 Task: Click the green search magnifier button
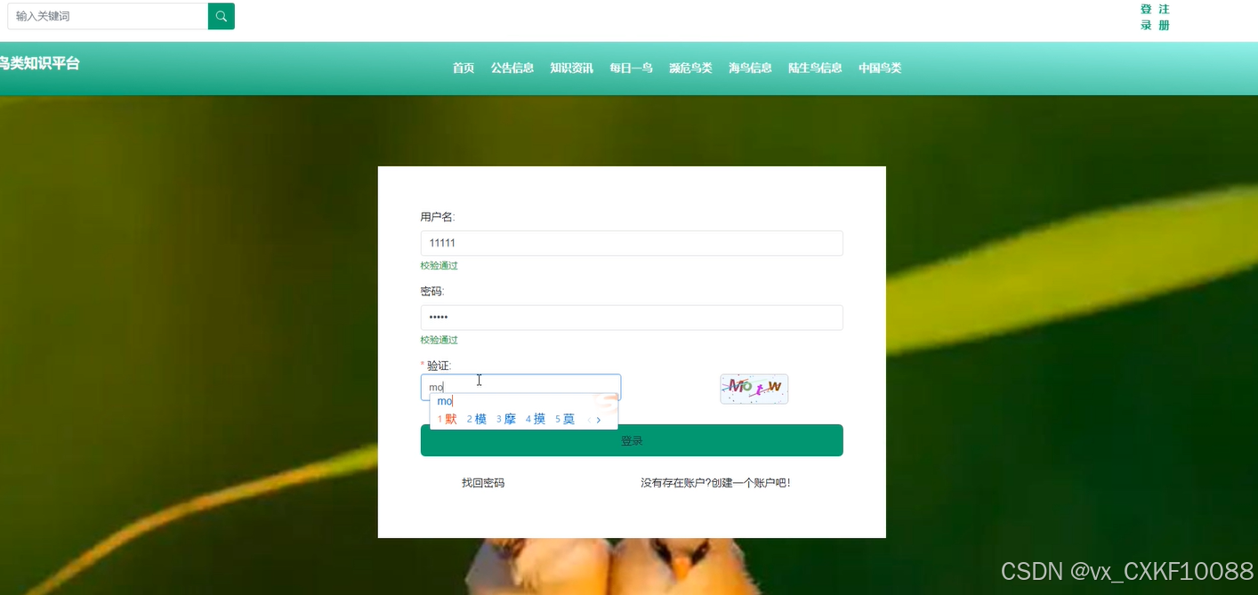[x=222, y=16]
